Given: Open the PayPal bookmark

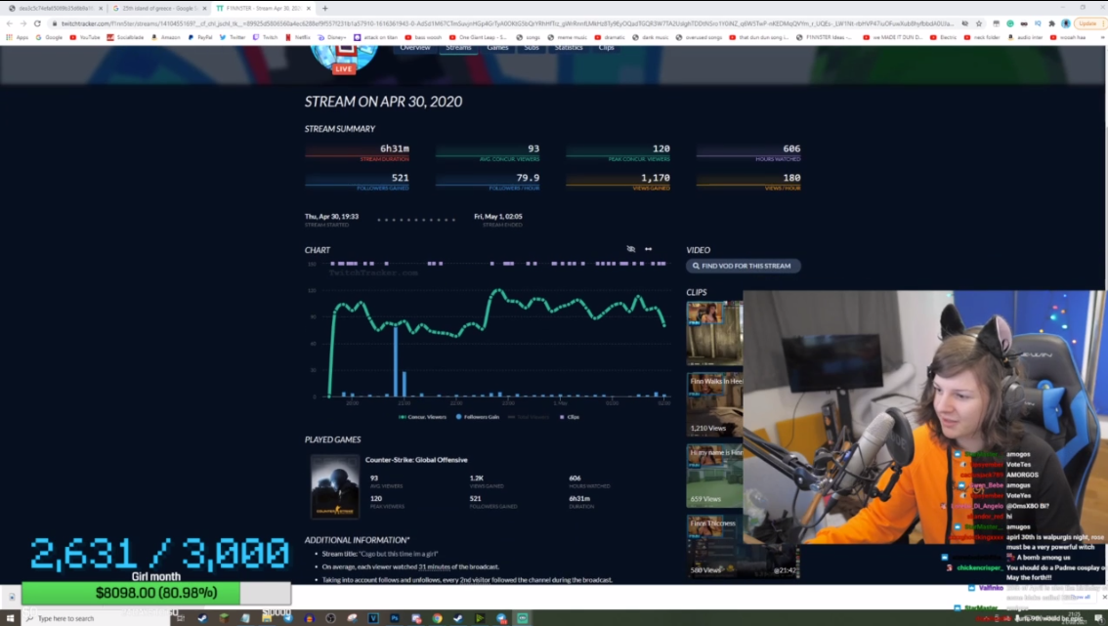Looking at the screenshot, I should click(200, 37).
